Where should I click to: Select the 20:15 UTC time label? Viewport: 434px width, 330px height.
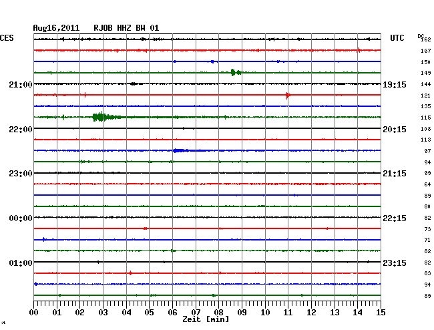395,130
